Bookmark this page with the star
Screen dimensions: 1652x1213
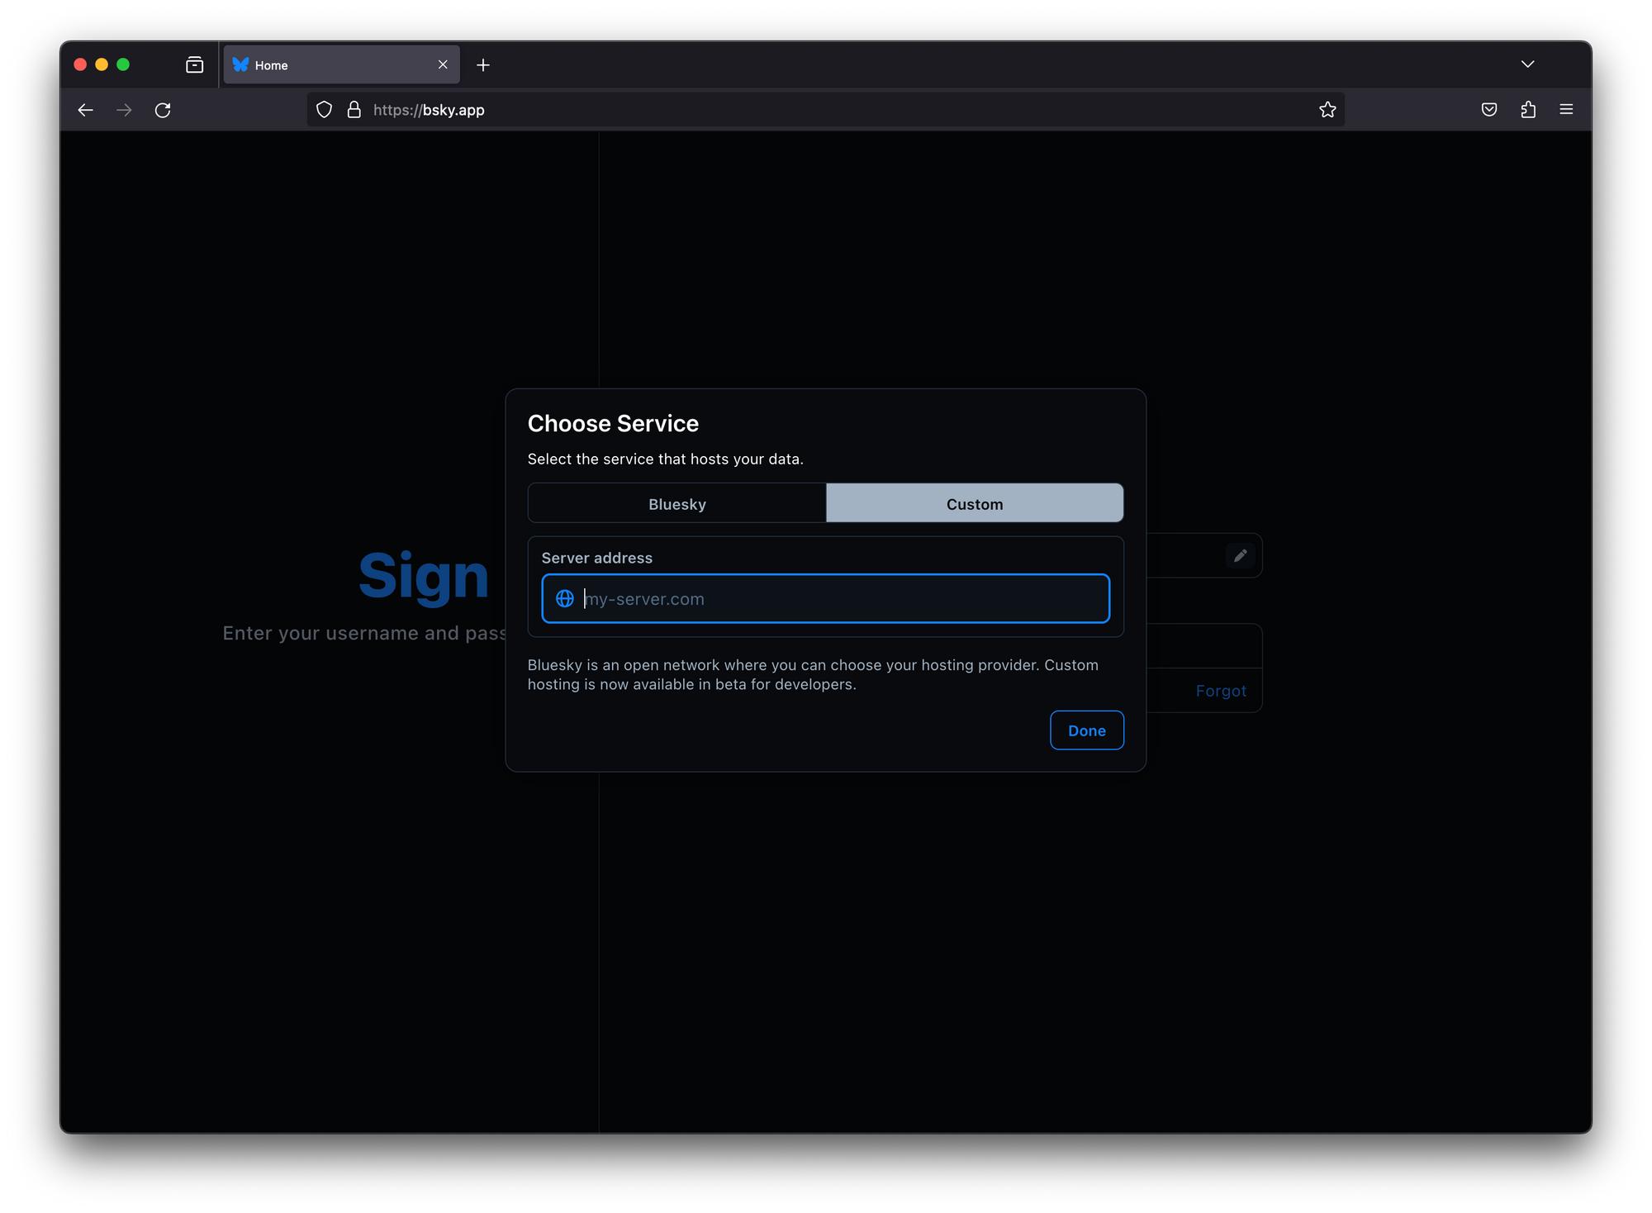click(x=1327, y=110)
